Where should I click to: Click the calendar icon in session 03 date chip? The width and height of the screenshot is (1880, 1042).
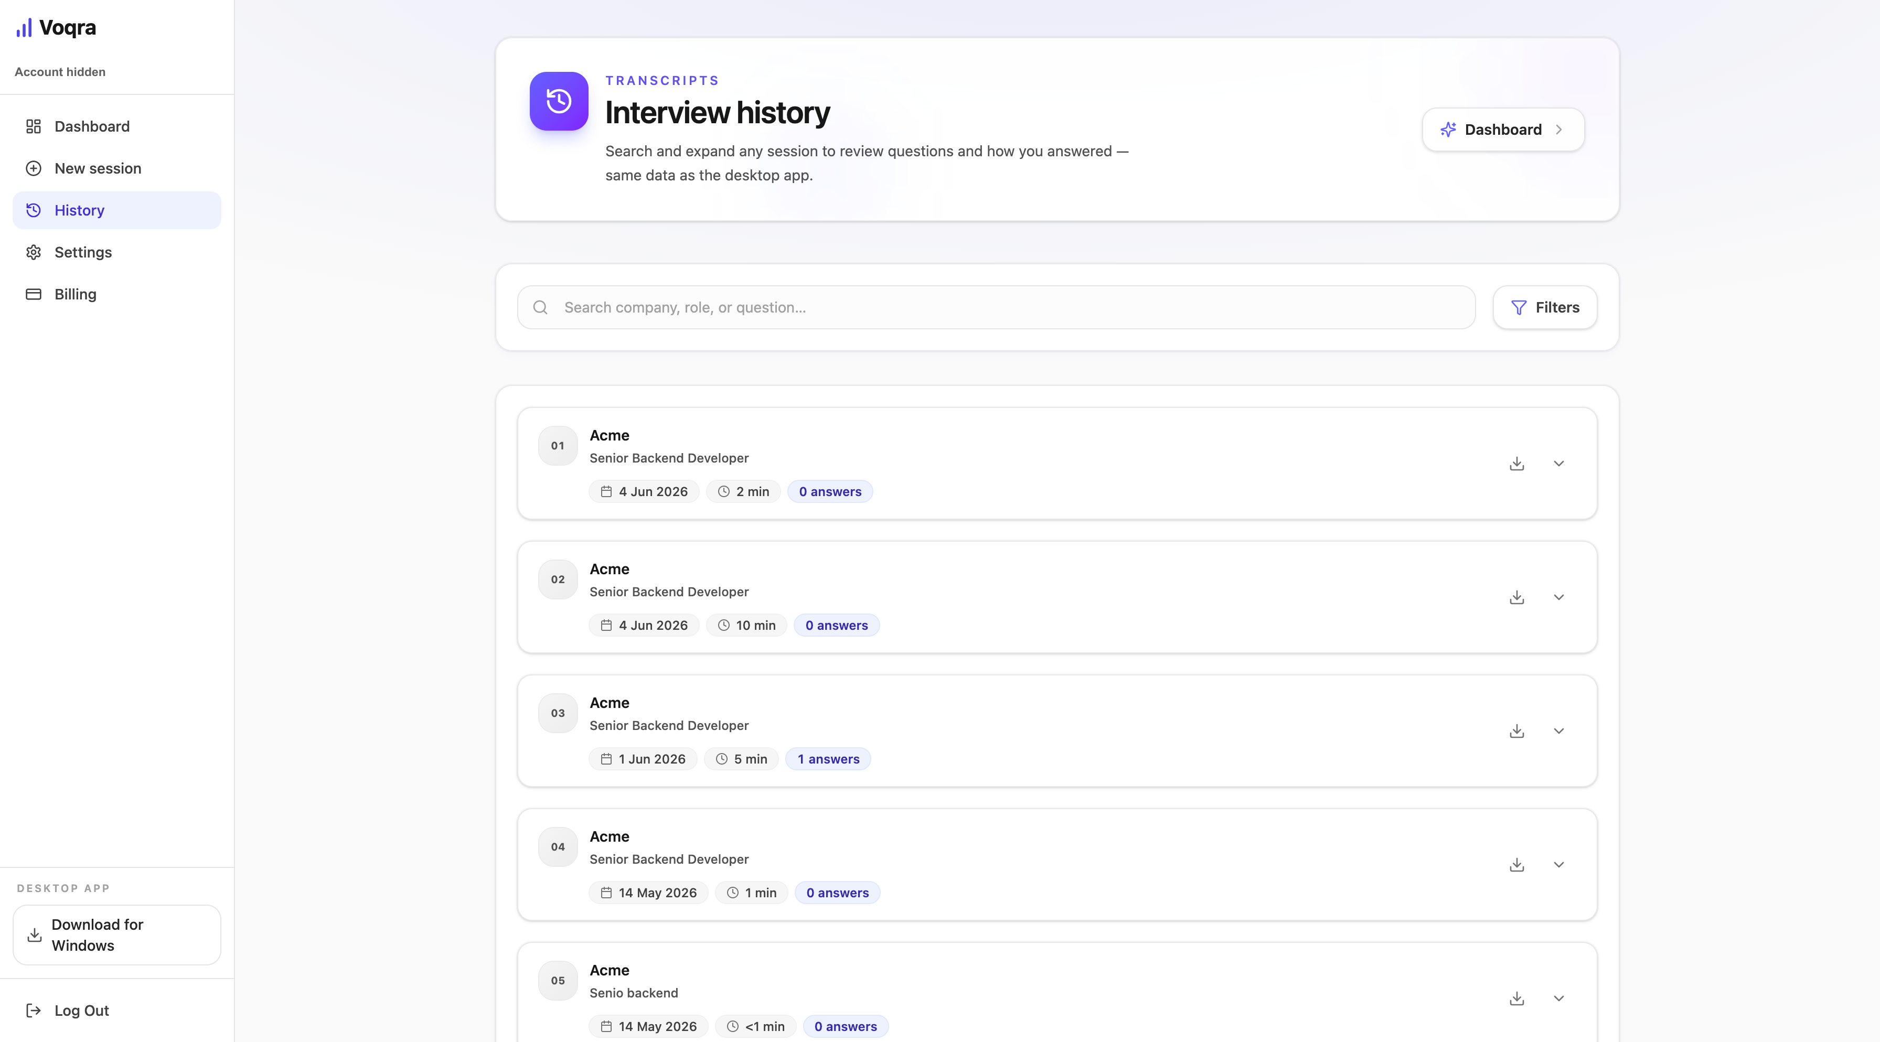click(x=606, y=759)
